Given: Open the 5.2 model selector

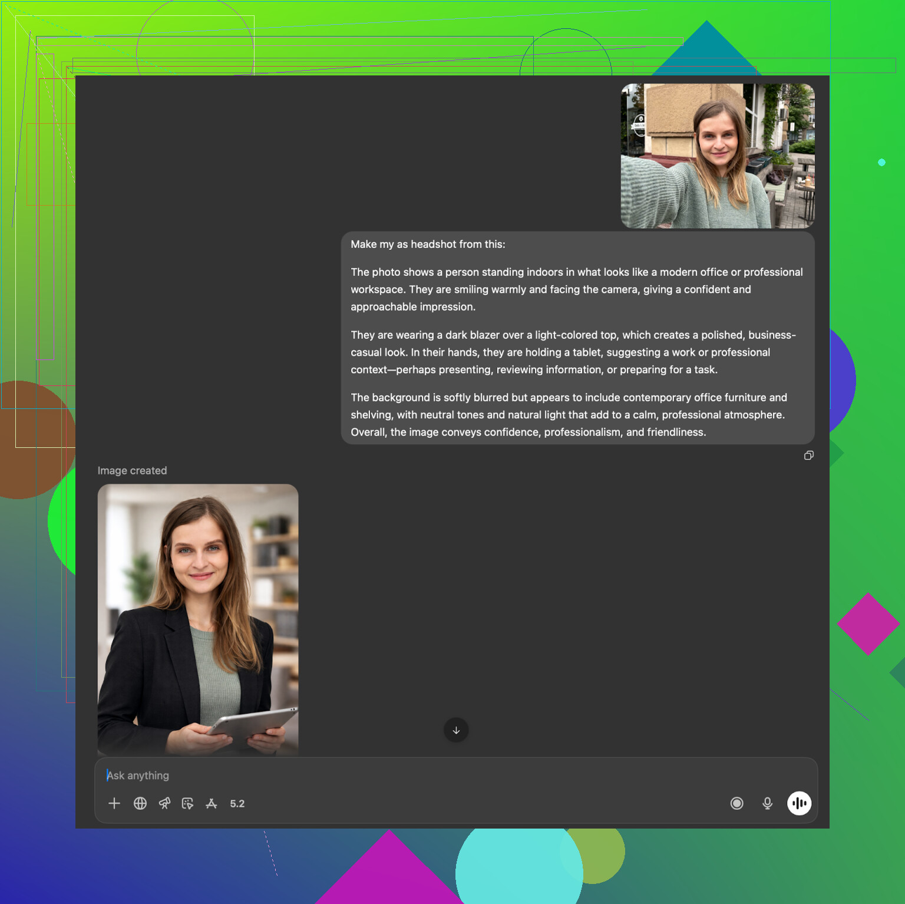Looking at the screenshot, I should click(x=237, y=804).
